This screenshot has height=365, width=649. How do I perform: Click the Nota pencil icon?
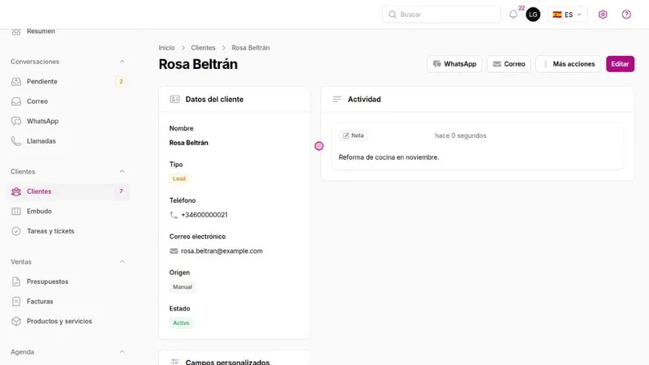(x=346, y=135)
